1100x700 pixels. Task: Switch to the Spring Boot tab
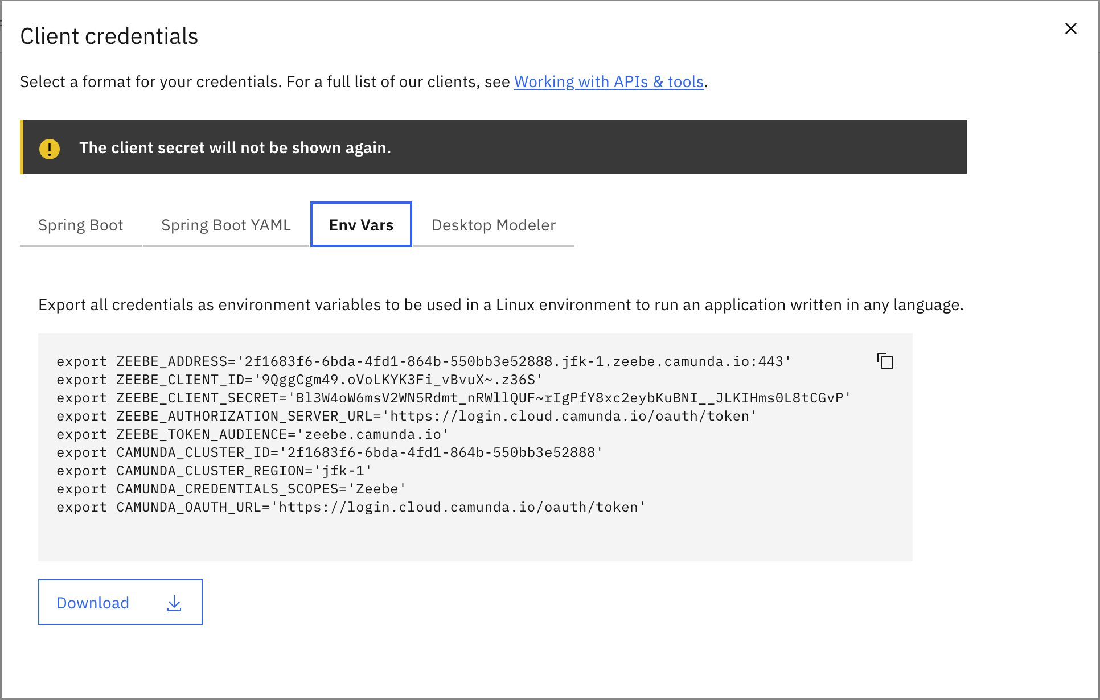80,225
